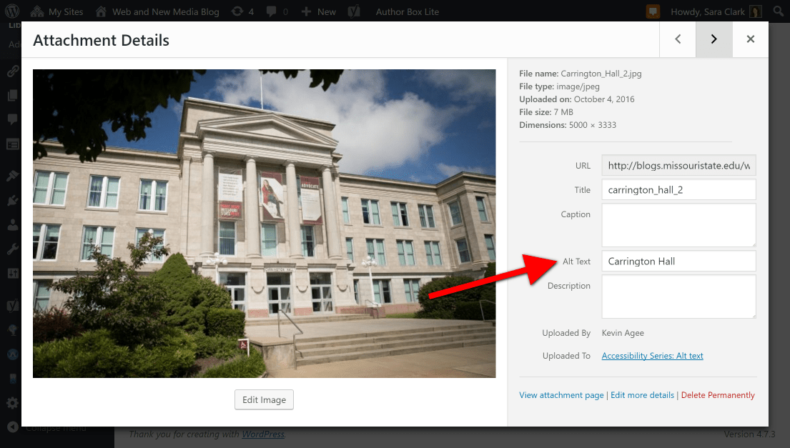This screenshot has width=790, height=448.
Task: Open the Yoast SEO admin bar icon
Action: tap(354, 11)
